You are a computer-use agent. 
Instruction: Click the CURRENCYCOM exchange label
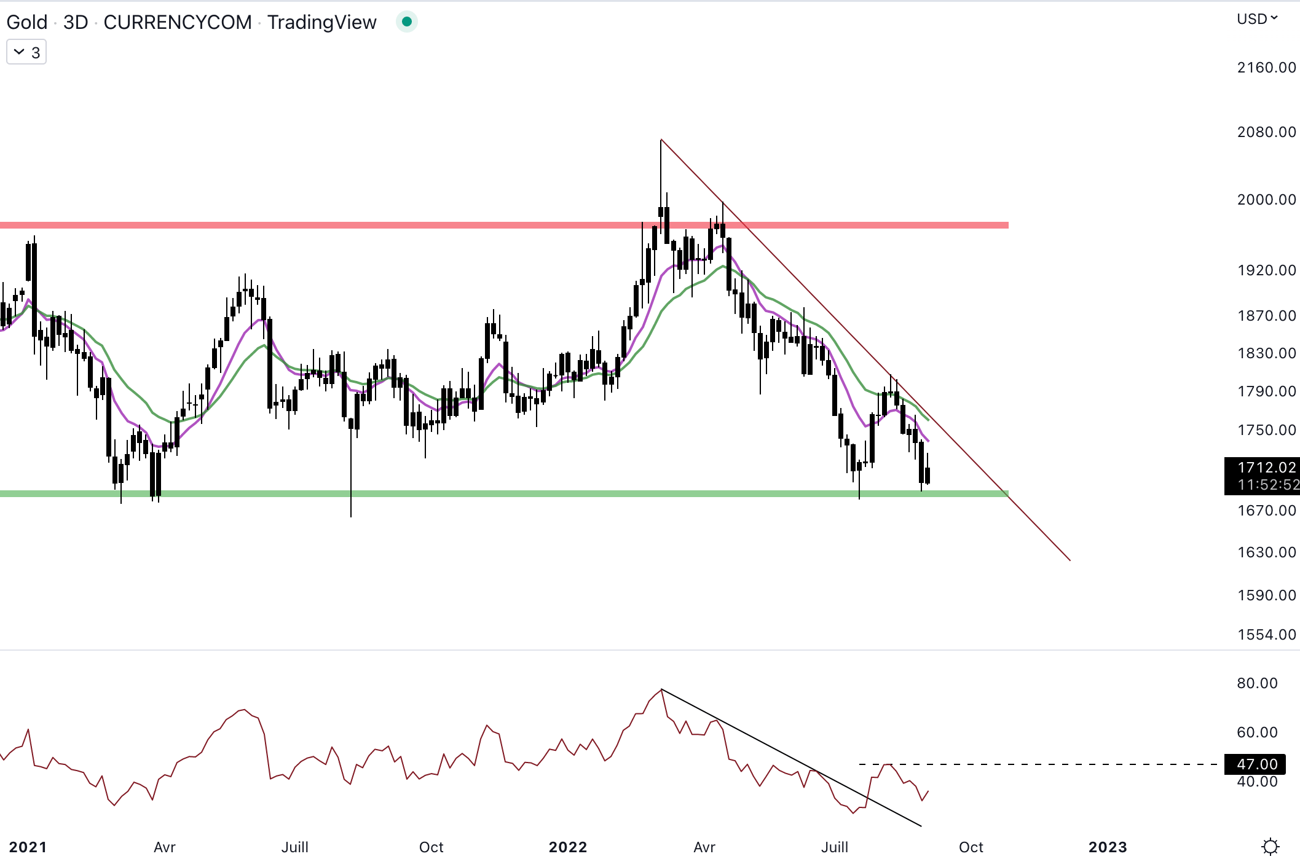click(x=178, y=22)
